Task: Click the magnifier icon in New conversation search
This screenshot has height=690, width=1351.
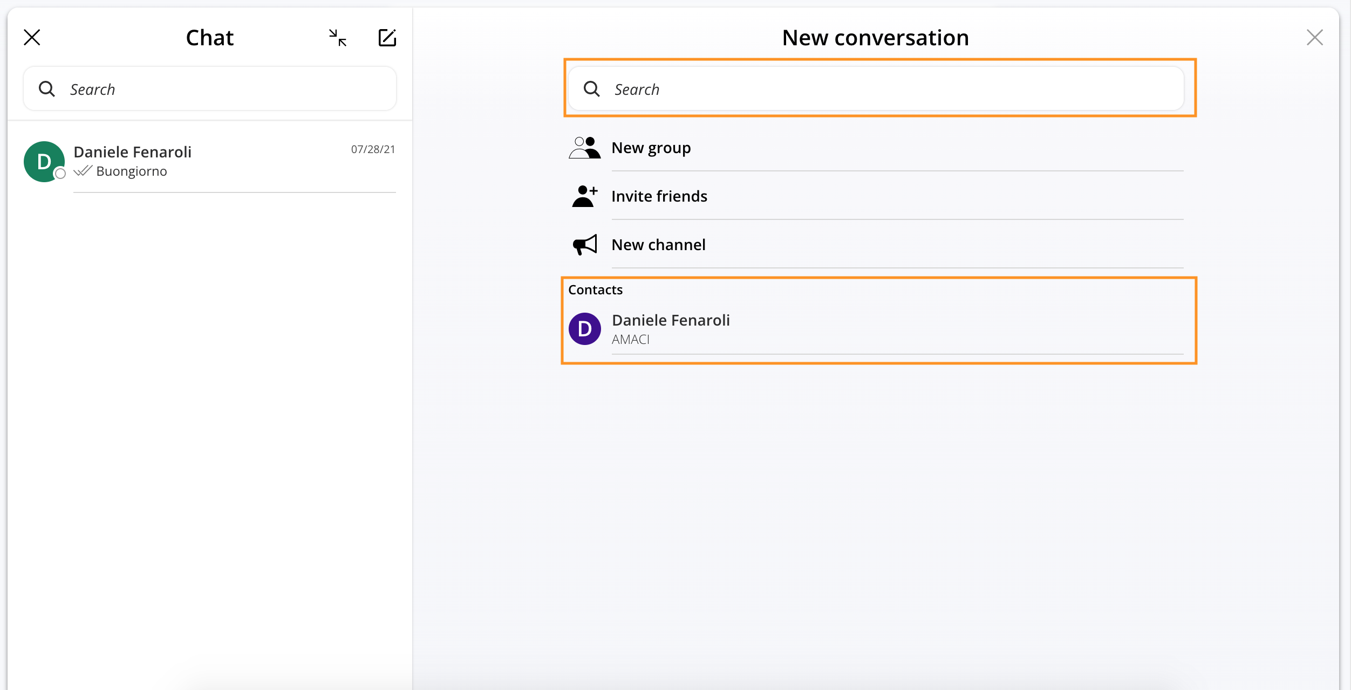Action: pyautogui.click(x=592, y=89)
